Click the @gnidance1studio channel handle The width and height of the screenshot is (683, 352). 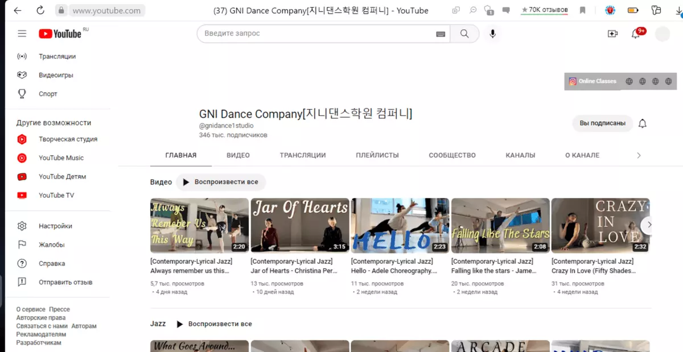tap(227, 126)
